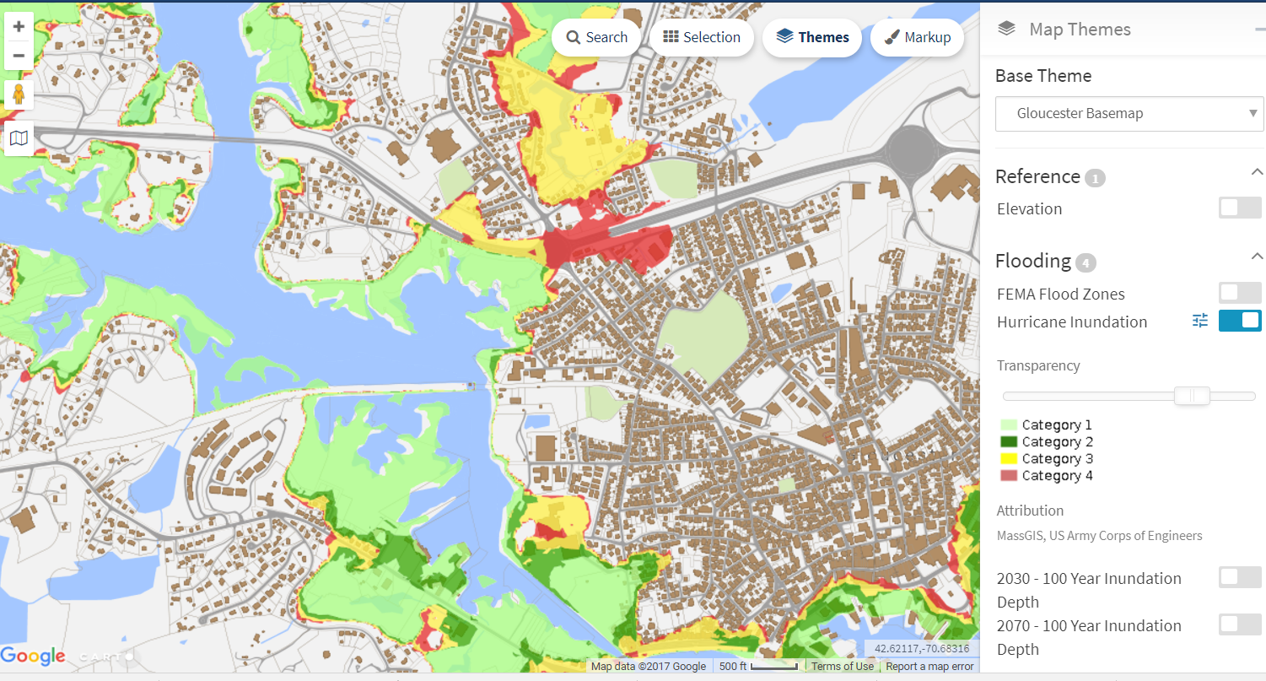Minimize the Map Themes panel
Screen dimensions: 1266x681
tap(1260, 29)
